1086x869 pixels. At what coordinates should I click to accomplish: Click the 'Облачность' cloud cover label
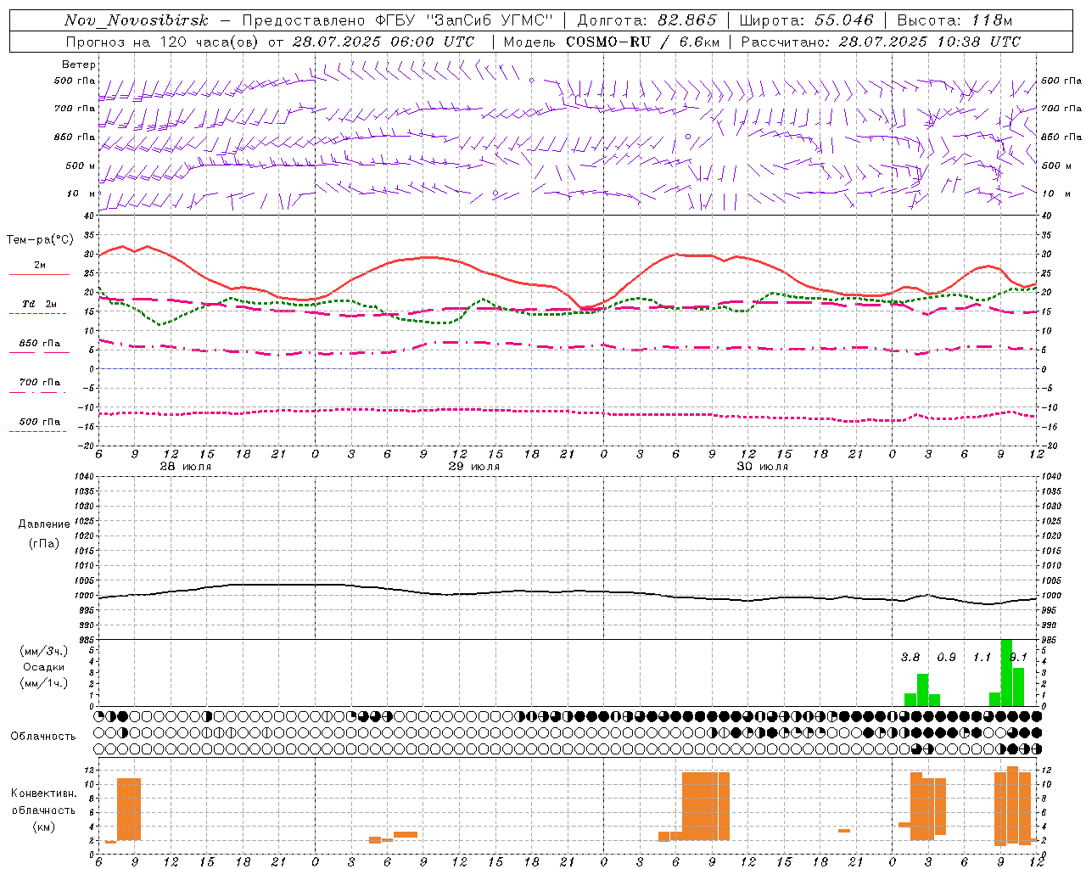tap(43, 736)
